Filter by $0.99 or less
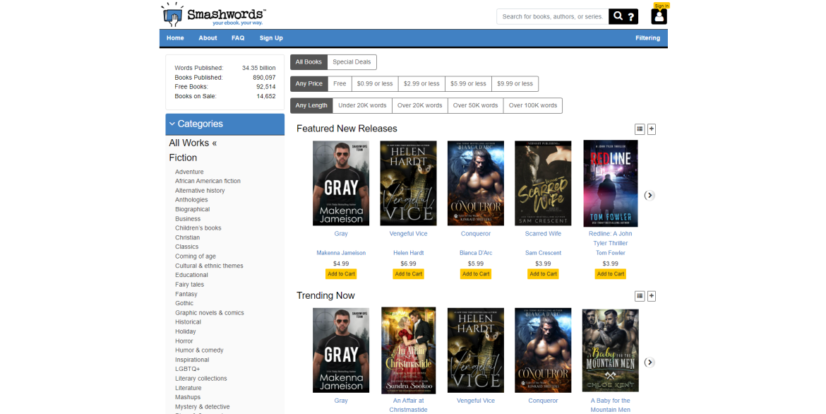The width and height of the screenshot is (826, 414). tap(375, 83)
